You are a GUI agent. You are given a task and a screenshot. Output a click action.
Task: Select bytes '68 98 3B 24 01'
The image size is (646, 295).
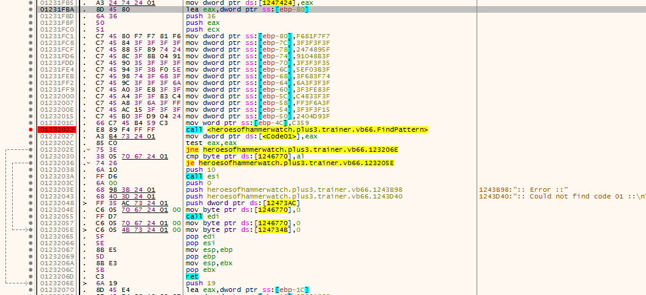click(125, 189)
